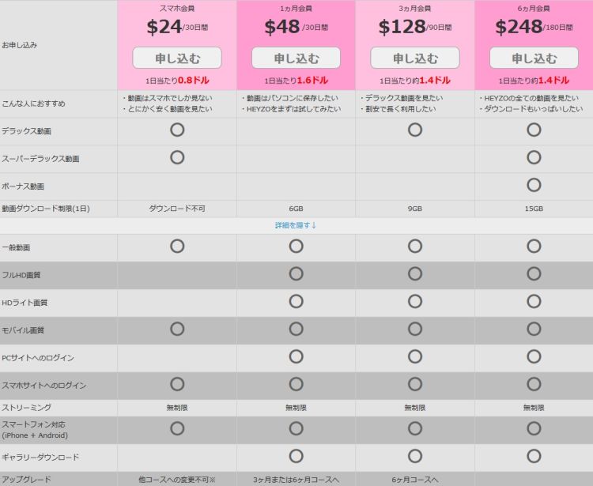Screen dimensions: 593x486
Task: Click デラックス動画 circle under スマホ会員
Action: click(177, 130)
